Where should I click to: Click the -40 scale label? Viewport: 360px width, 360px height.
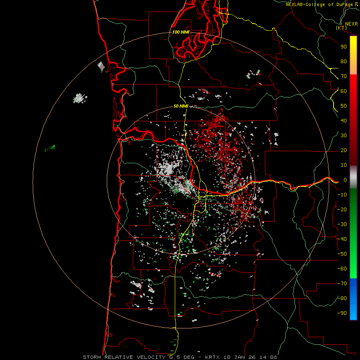point(342,239)
